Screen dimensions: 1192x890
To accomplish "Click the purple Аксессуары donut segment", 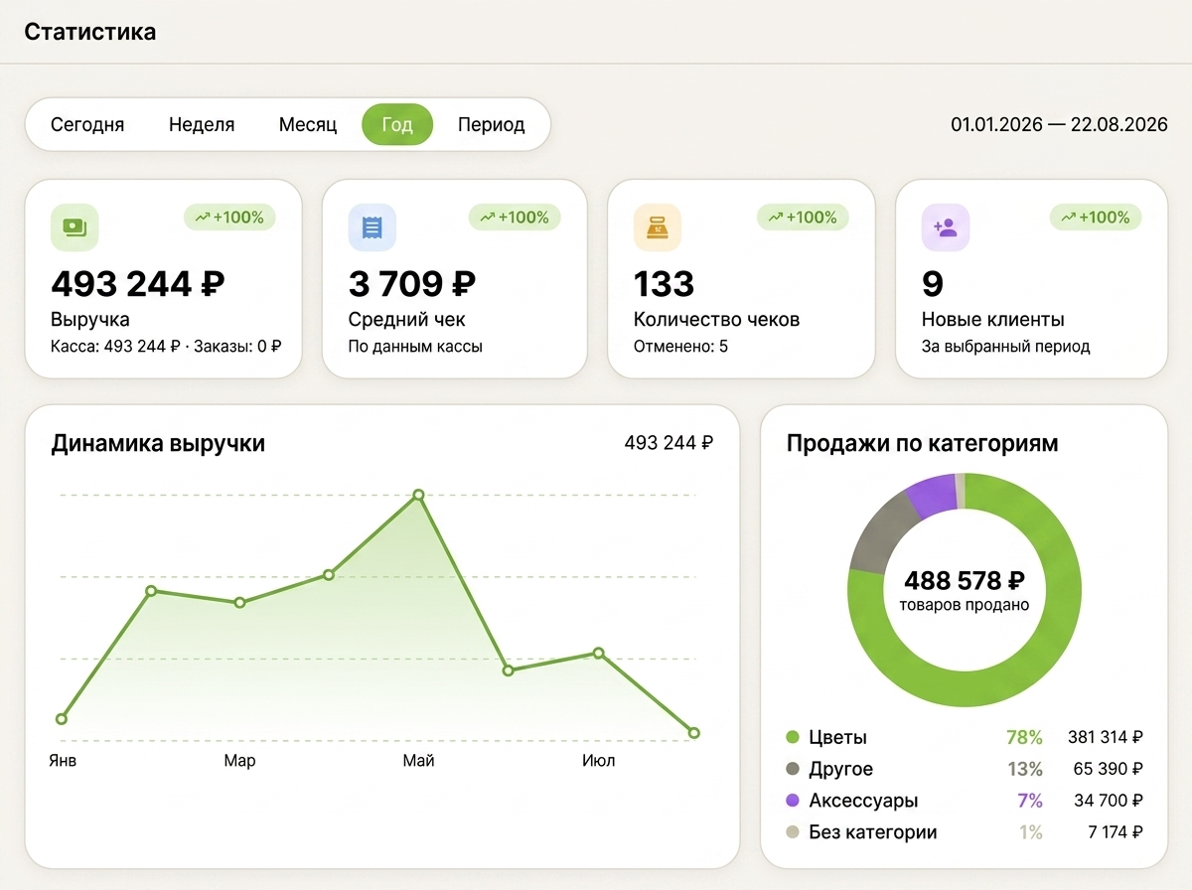I will click(x=932, y=497).
